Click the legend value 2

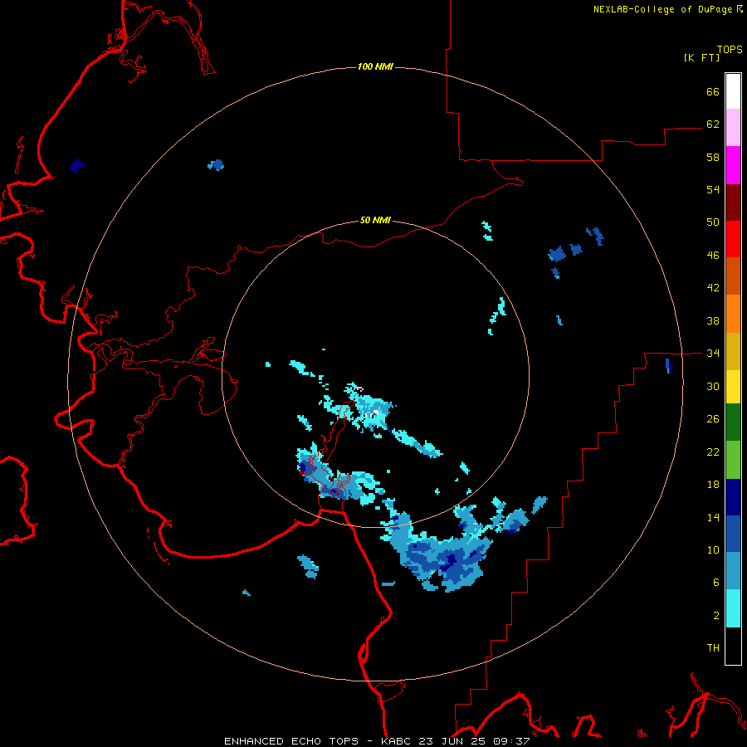(716, 616)
